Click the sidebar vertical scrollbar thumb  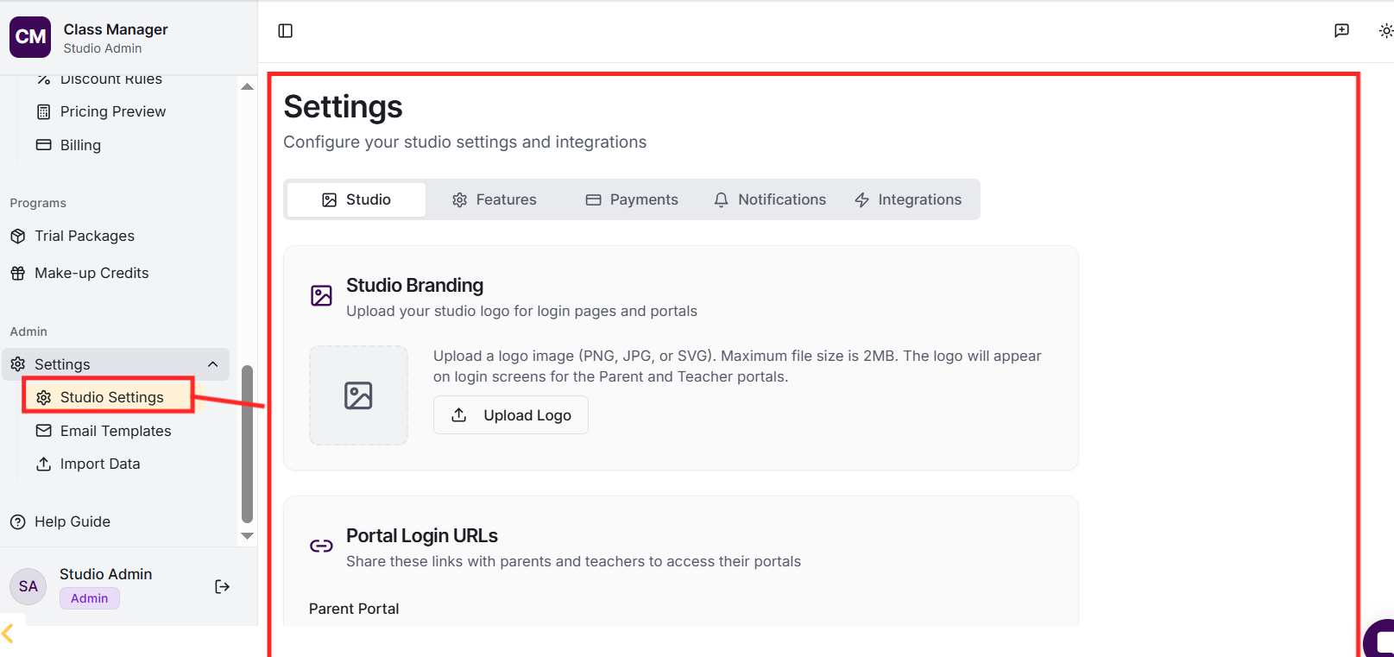point(247,445)
